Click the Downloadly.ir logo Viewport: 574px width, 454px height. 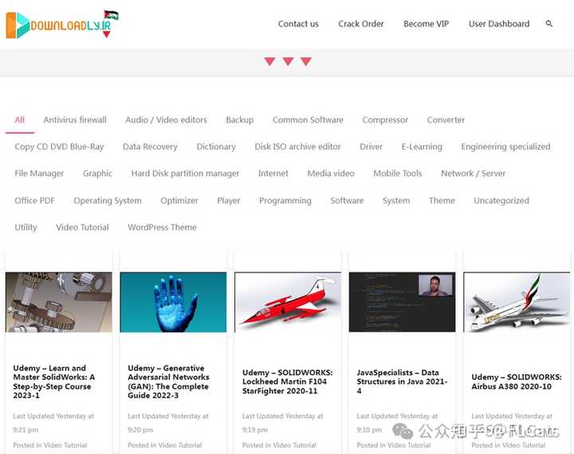[x=62, y=25]
